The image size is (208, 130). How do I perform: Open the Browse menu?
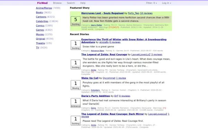point(57,3)
